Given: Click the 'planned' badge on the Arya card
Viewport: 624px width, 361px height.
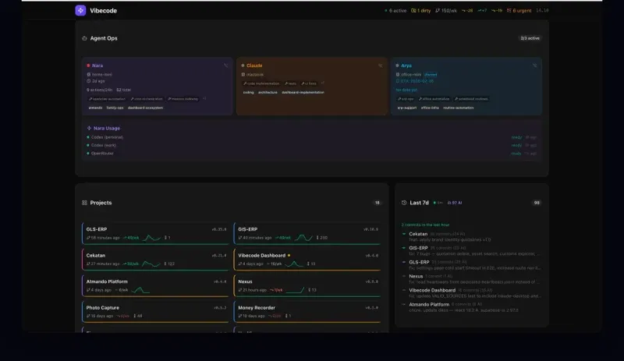Looking at the screenshot, I should [x=431, y=74].
